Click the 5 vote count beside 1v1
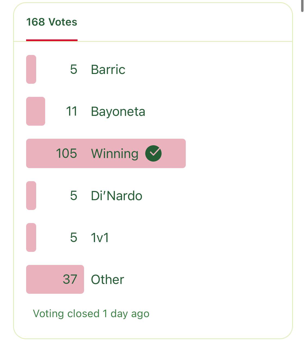 pos(73,237)
